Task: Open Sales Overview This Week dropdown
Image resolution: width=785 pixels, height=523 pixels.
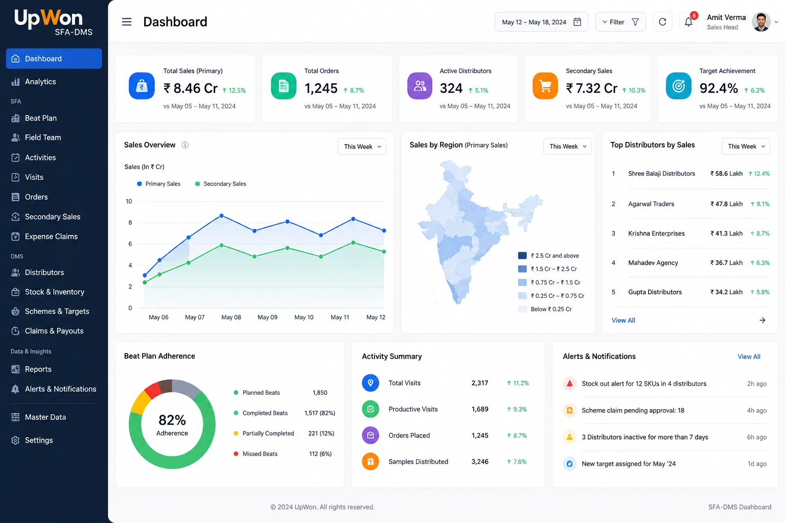Action: pos(362,147)
